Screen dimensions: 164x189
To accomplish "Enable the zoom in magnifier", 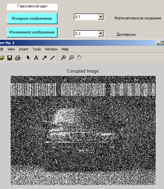I will click(x=63, y=58).
